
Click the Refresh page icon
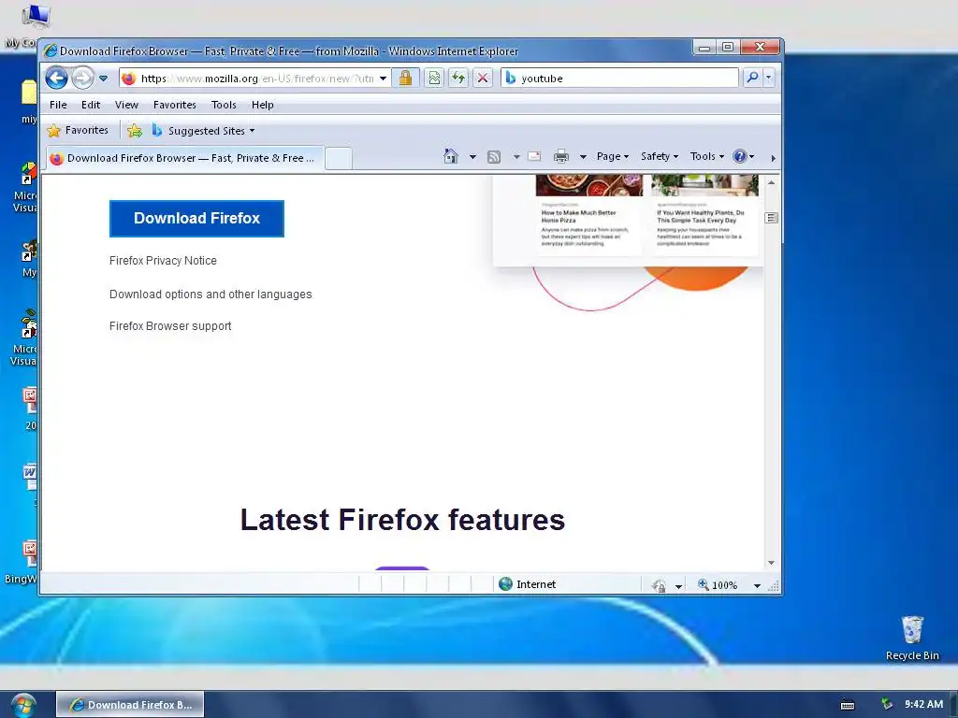(x=458, y=78)
